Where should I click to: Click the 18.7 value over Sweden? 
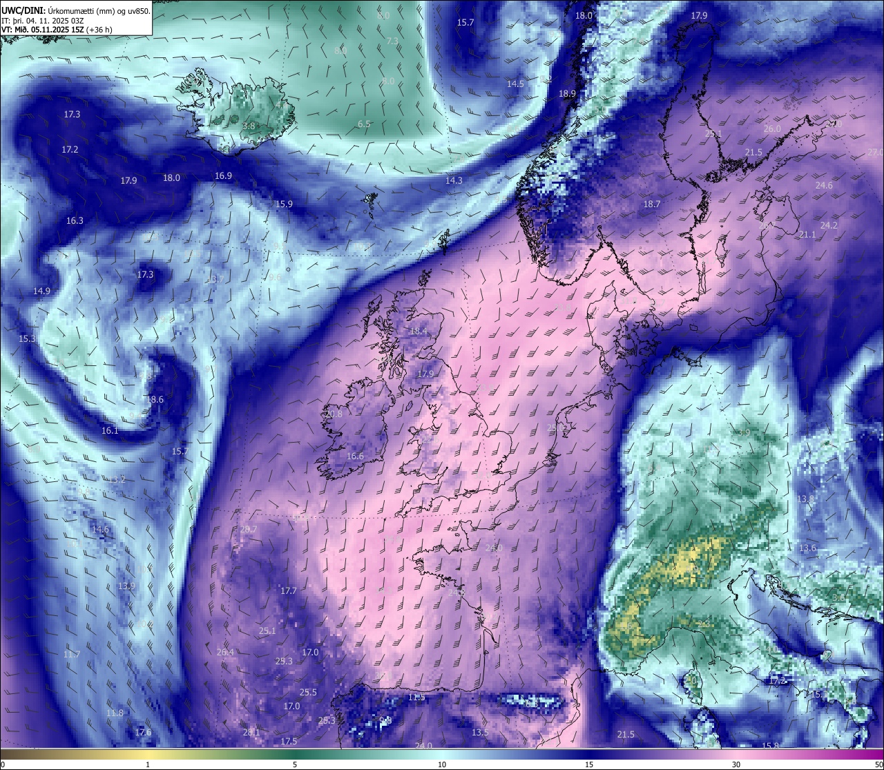pos(652,204)
